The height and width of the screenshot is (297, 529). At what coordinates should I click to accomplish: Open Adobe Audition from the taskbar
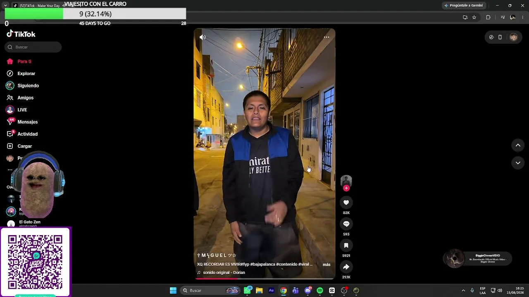(x=271, y=290)
